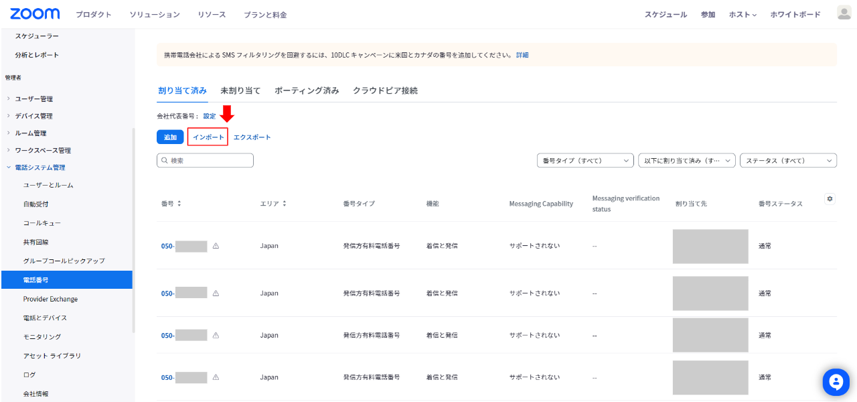The height and width of the screenshot is (402, 857).
Task: Switch to ポーティング済み tab
Action: coord(307,90)
